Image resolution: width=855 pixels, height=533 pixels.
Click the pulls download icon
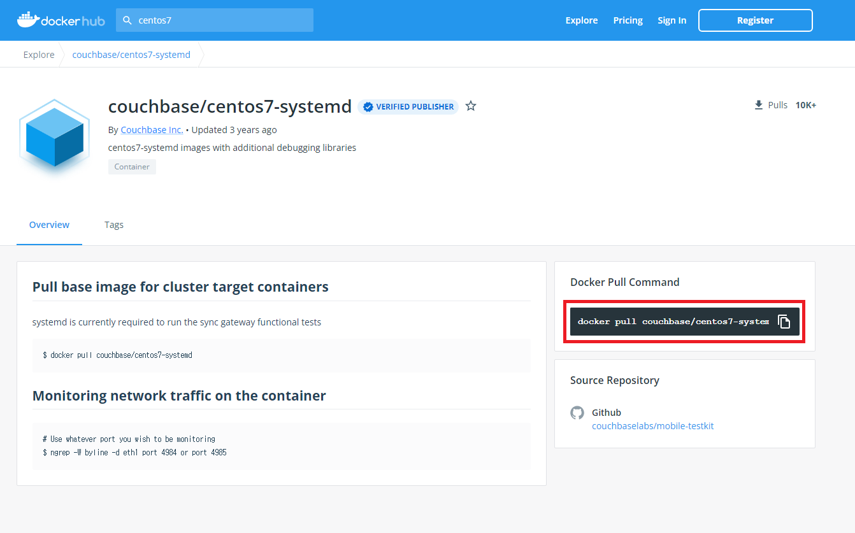[758, 105]
